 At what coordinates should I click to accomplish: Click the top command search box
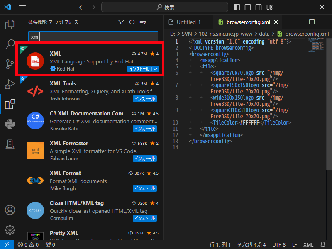164,7
